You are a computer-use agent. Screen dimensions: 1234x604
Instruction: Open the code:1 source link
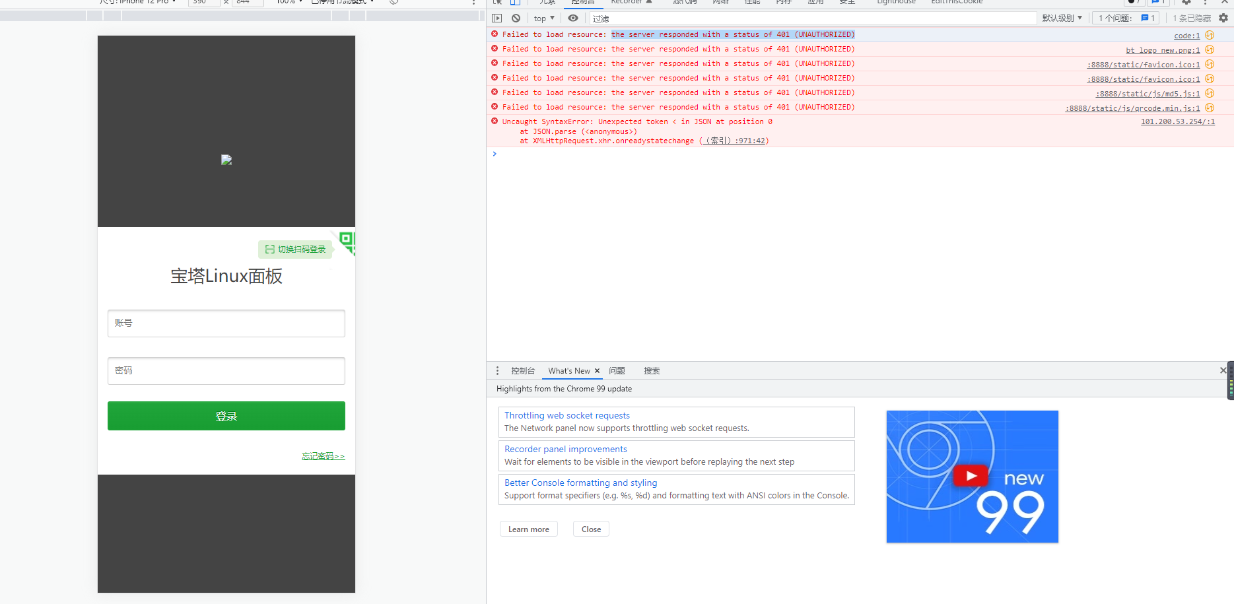pyautogui.click(x=1187, y=36)
